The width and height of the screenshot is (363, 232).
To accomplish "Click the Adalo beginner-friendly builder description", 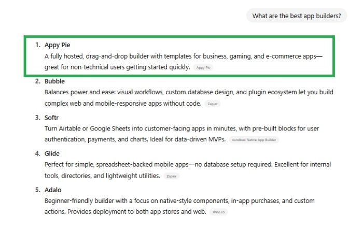I will pos(179,206).
